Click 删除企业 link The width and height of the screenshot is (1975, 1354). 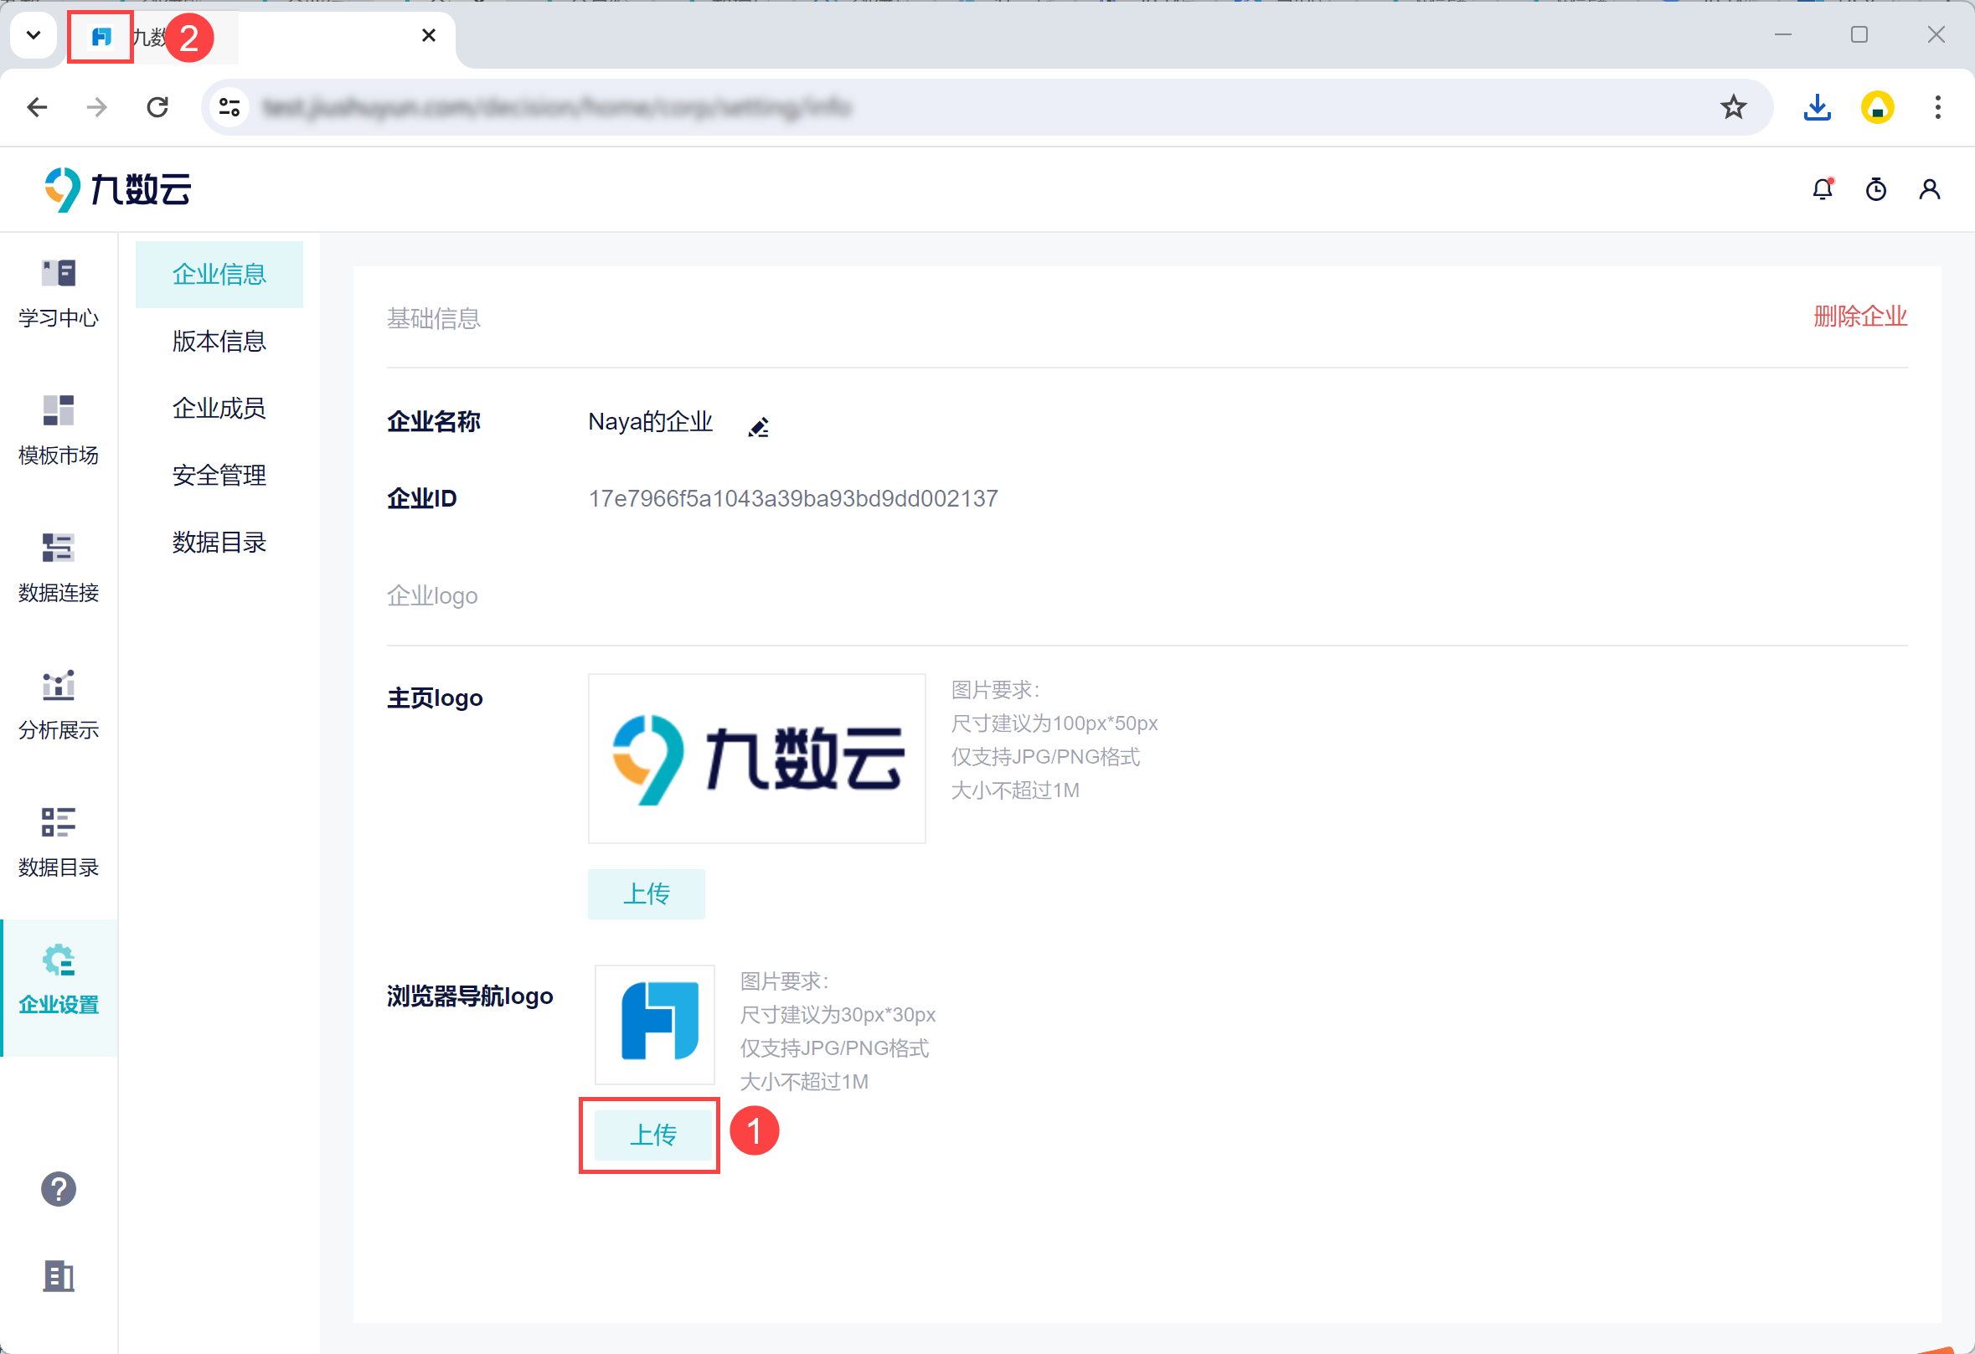(1859, 316)
